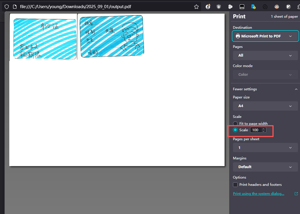Open the gray shield lock extension icon
Image resolution: width=300 pixels, height=214 pixels.
(219, 7)
